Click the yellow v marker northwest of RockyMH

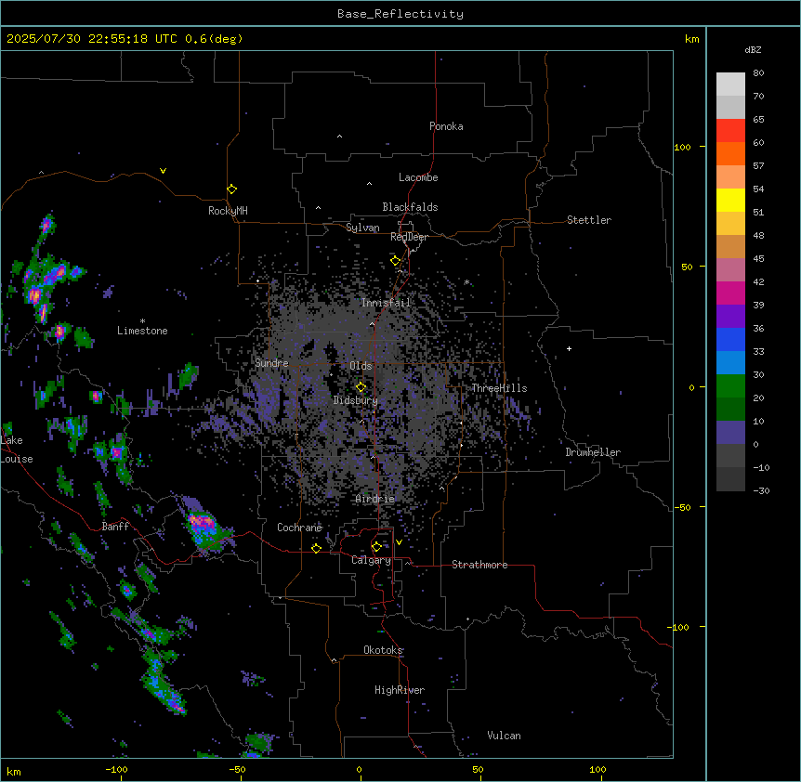(163, 171)
